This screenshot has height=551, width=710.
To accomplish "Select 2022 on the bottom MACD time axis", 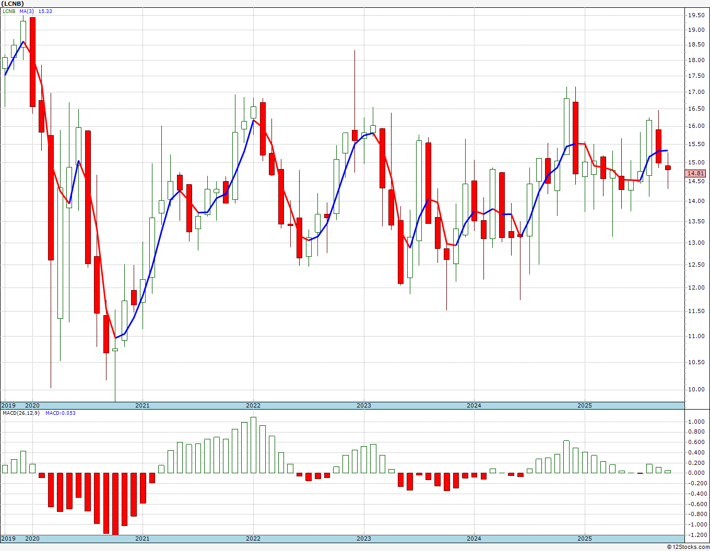I will click(253, 538).
